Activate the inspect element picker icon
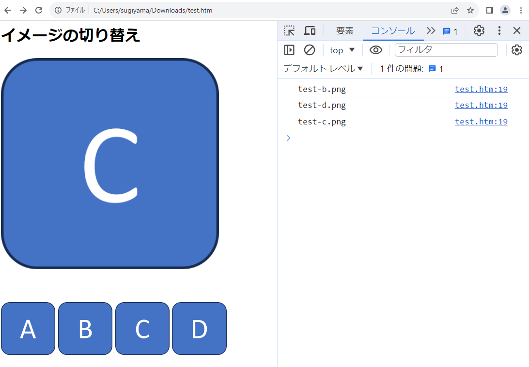Viewport: 529px width, 367px height. (x=289, y=31)
